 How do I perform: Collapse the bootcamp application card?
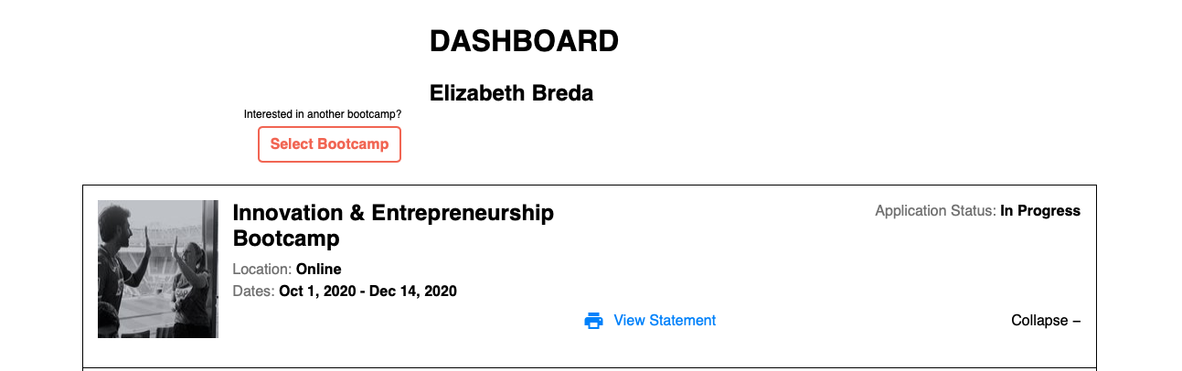pos(1040,321)
